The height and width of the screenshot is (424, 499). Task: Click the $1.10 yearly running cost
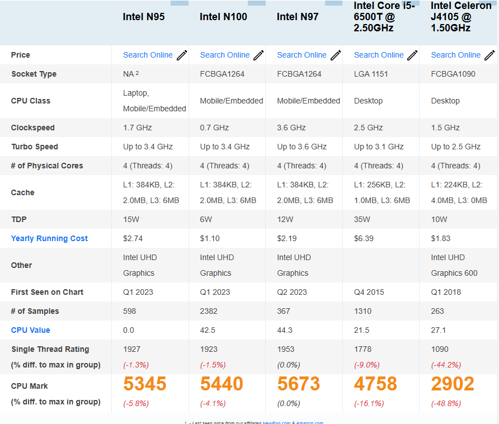tap(210, 238)
